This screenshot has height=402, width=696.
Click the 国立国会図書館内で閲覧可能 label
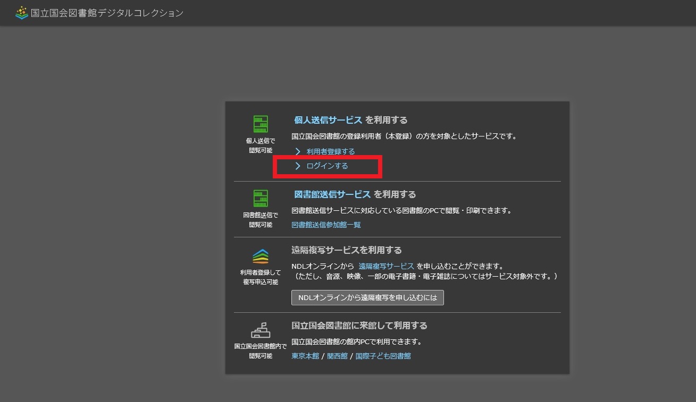tap(261, 351)
